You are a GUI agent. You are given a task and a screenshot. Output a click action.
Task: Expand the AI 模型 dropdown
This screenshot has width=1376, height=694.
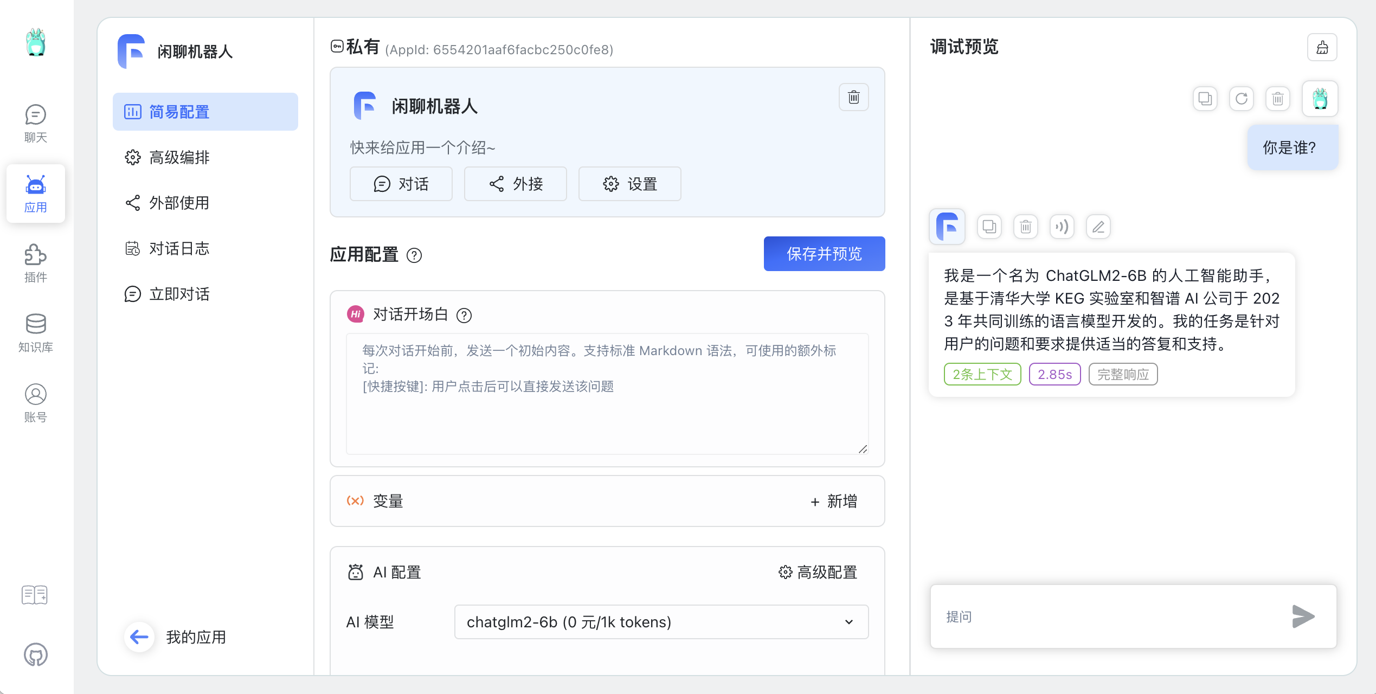[661, 622]
